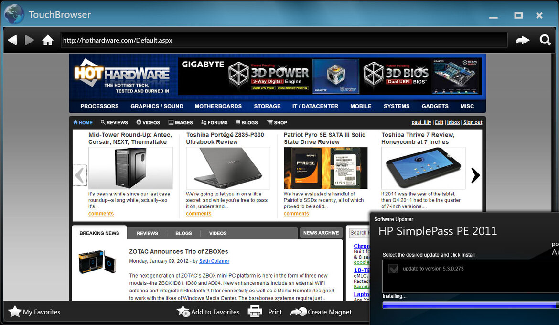Click the Search field on the news sidebar

pyautogui.click(x=359, y=233)
